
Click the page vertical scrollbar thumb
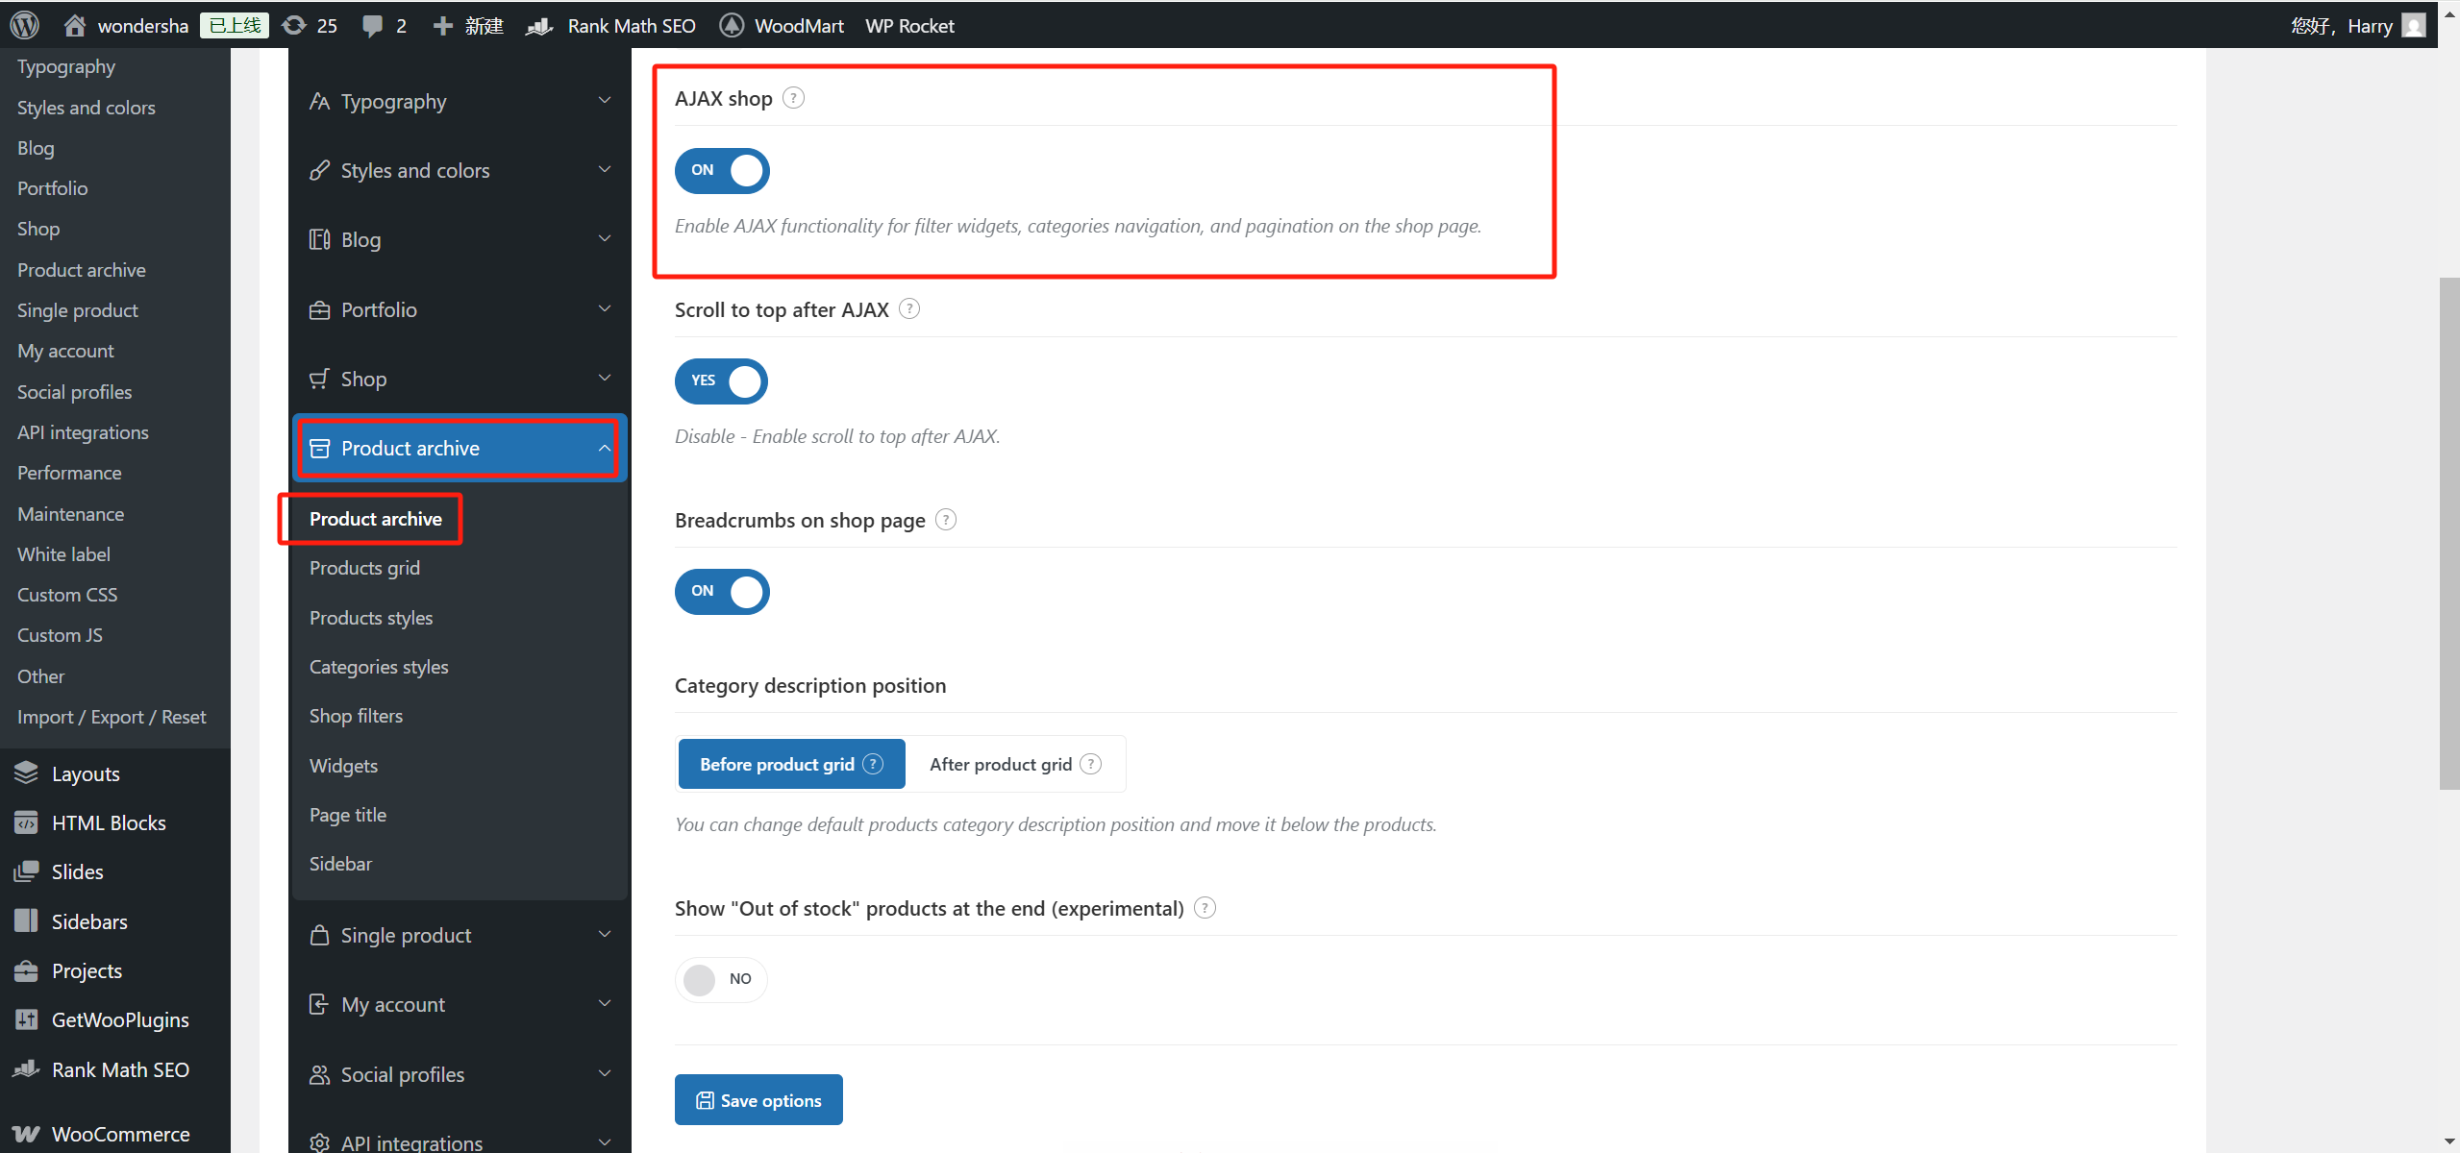pyautogui.click(x=2448, y=533)
